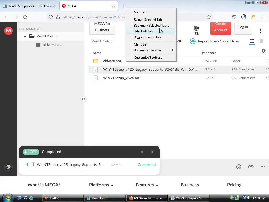Choose Bookmark Selected Tab option
Screen dimensions: 269x202
(x=151, y=26)
